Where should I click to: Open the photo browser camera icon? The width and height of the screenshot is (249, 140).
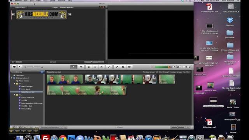(178, 67)
